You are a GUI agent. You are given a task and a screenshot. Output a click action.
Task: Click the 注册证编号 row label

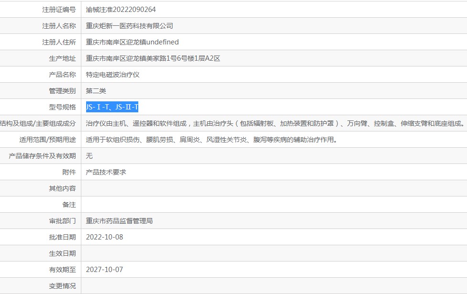click(59, 10)
